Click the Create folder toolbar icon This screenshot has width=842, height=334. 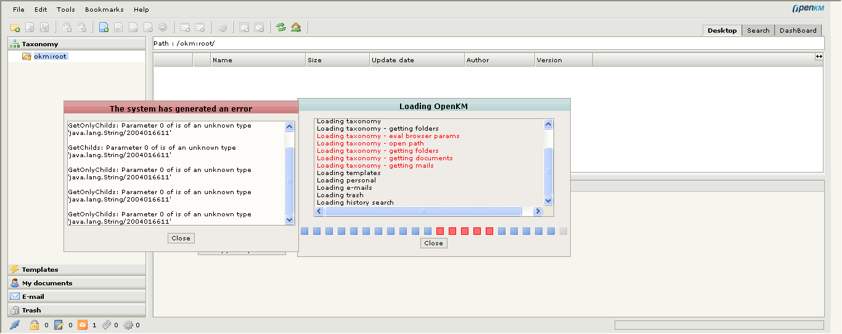15,27
